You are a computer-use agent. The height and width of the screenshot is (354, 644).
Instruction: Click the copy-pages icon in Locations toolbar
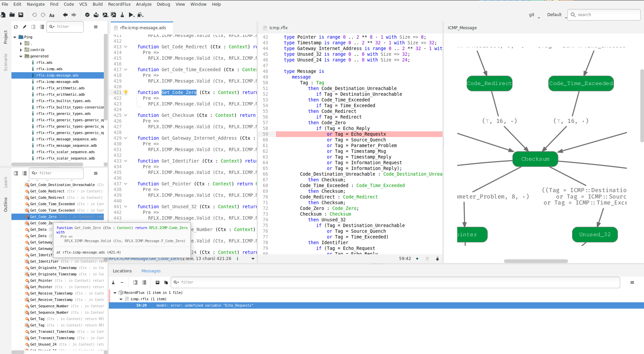click(166, 282)
